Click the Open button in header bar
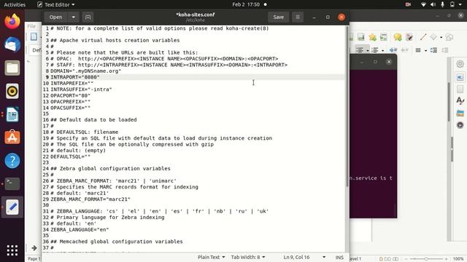The image size is (467, 262). [55, 17]
